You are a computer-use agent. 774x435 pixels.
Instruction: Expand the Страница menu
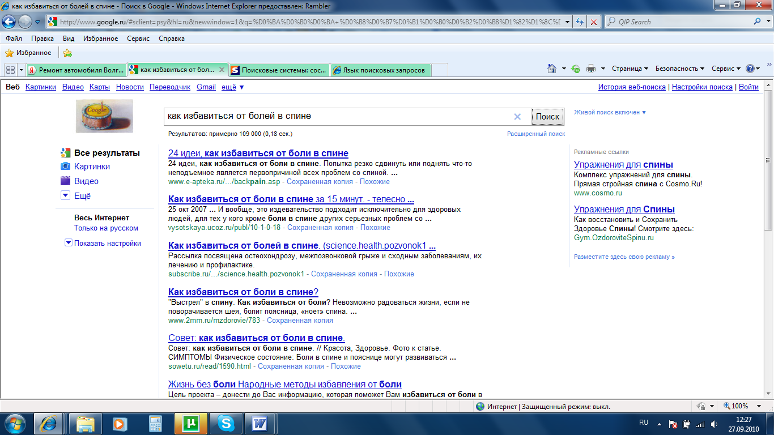(630, 69)
